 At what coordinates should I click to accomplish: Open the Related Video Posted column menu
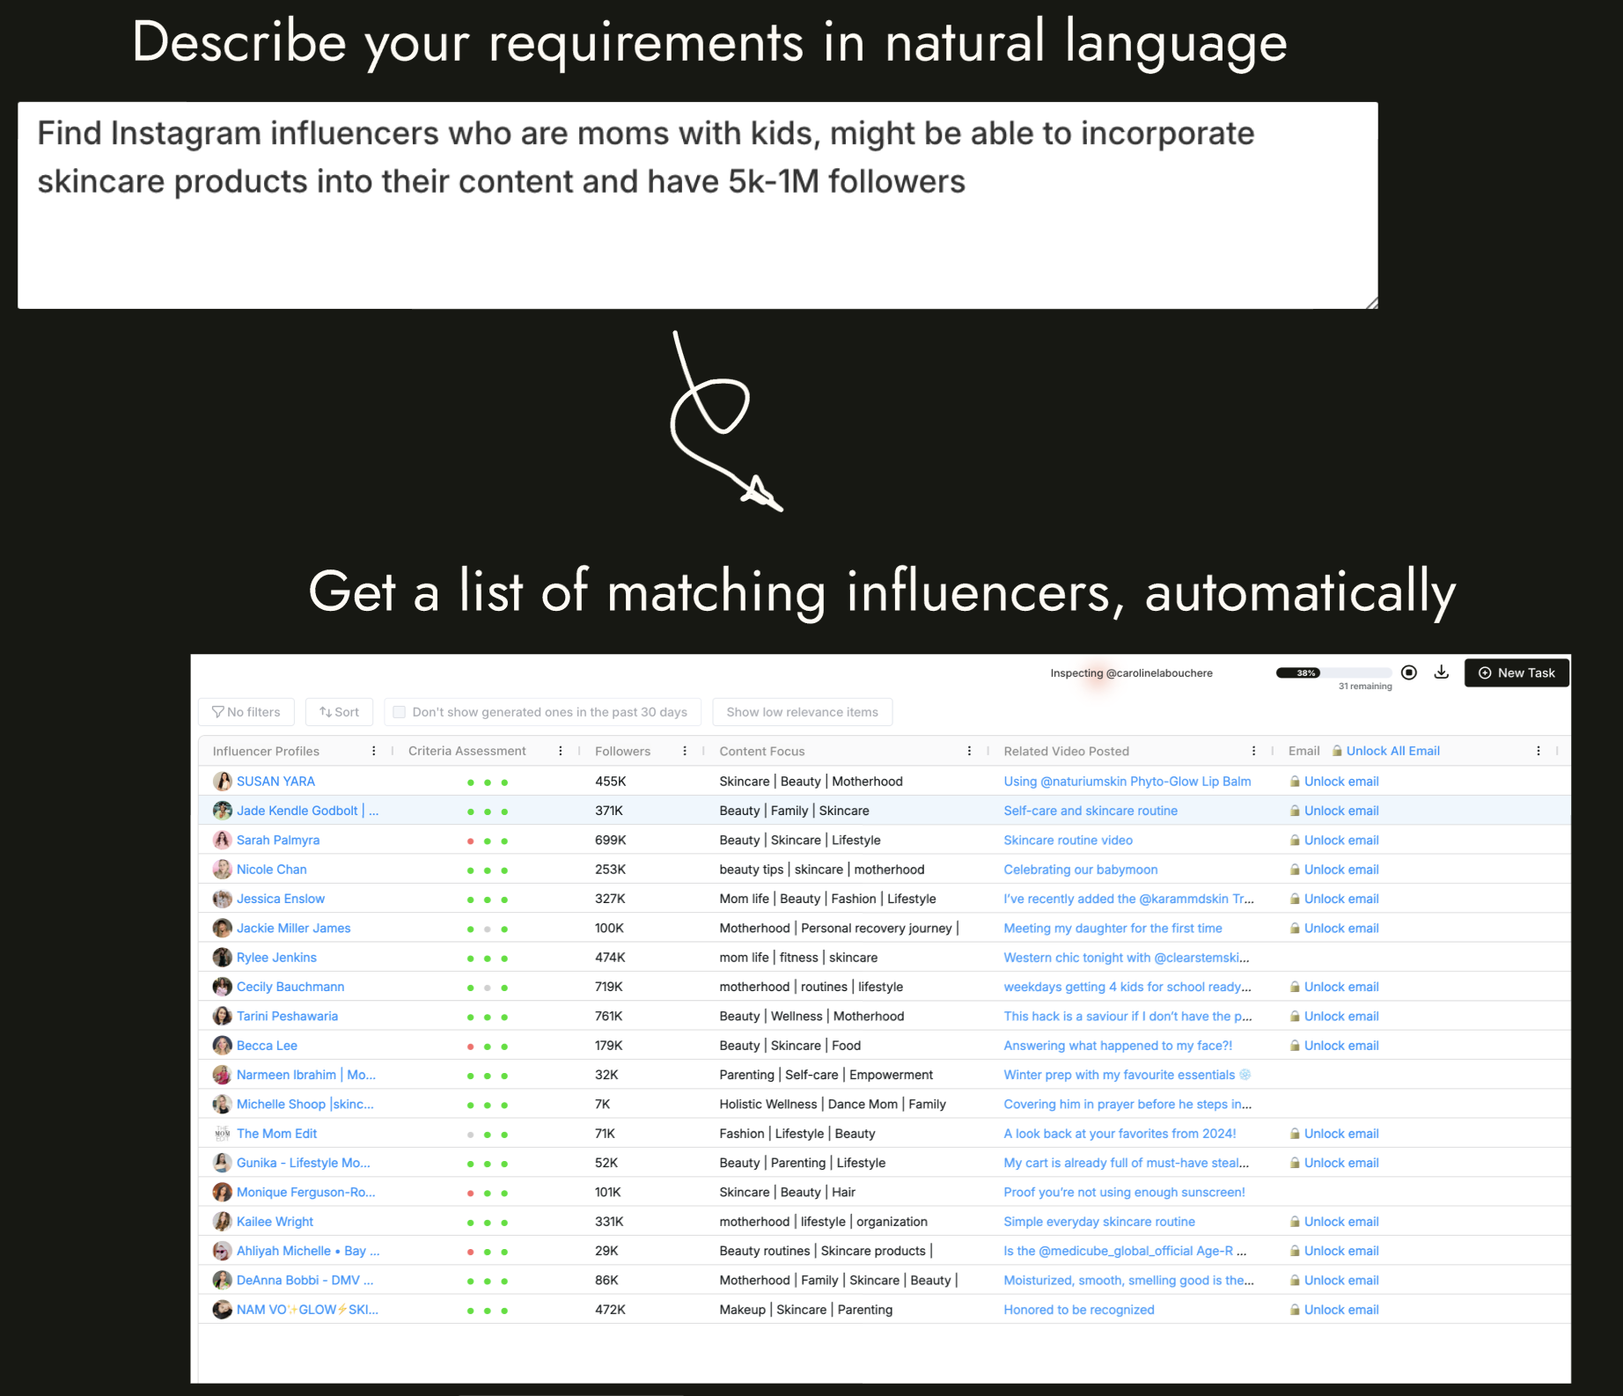[1254, 751]
